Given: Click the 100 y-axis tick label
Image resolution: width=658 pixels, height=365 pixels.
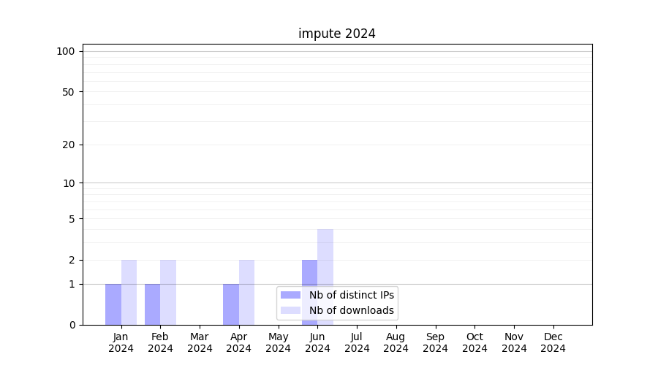Looking at the screenshot, I should (66, 51).
